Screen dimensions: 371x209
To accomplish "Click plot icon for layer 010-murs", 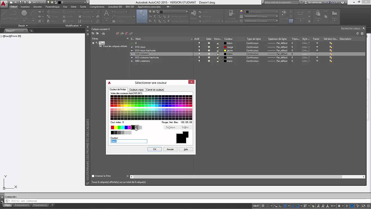I will click(317, 47).
